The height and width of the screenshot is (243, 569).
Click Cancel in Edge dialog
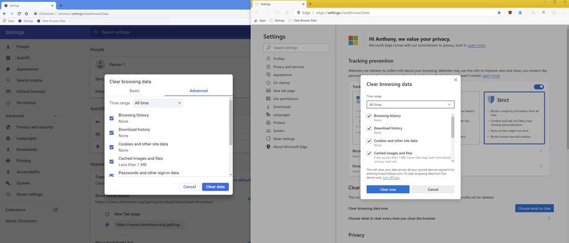tap(433, 190)
